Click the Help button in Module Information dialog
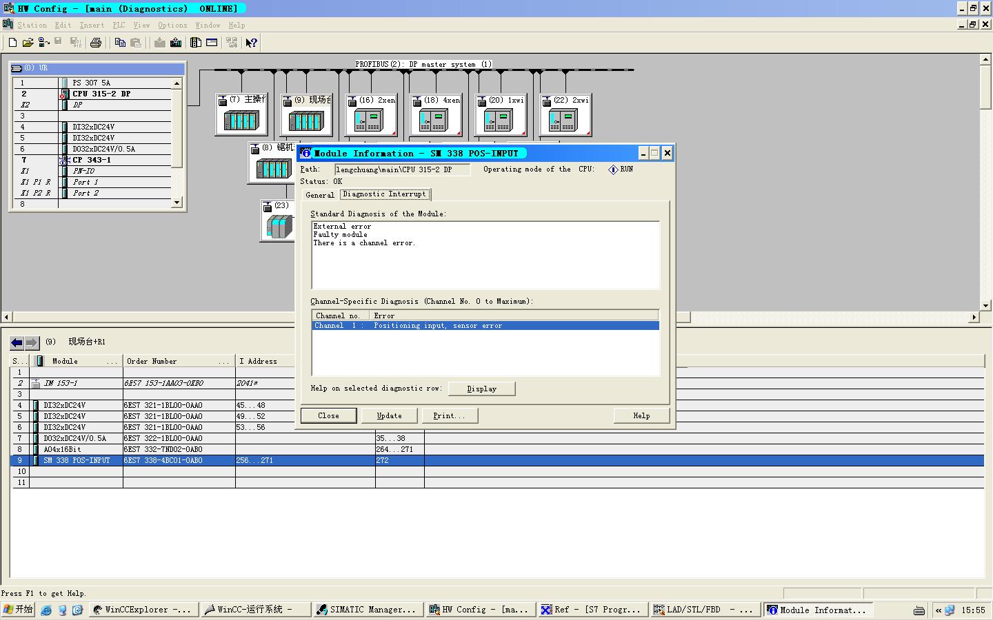993x620 pixels. (641, 415)
